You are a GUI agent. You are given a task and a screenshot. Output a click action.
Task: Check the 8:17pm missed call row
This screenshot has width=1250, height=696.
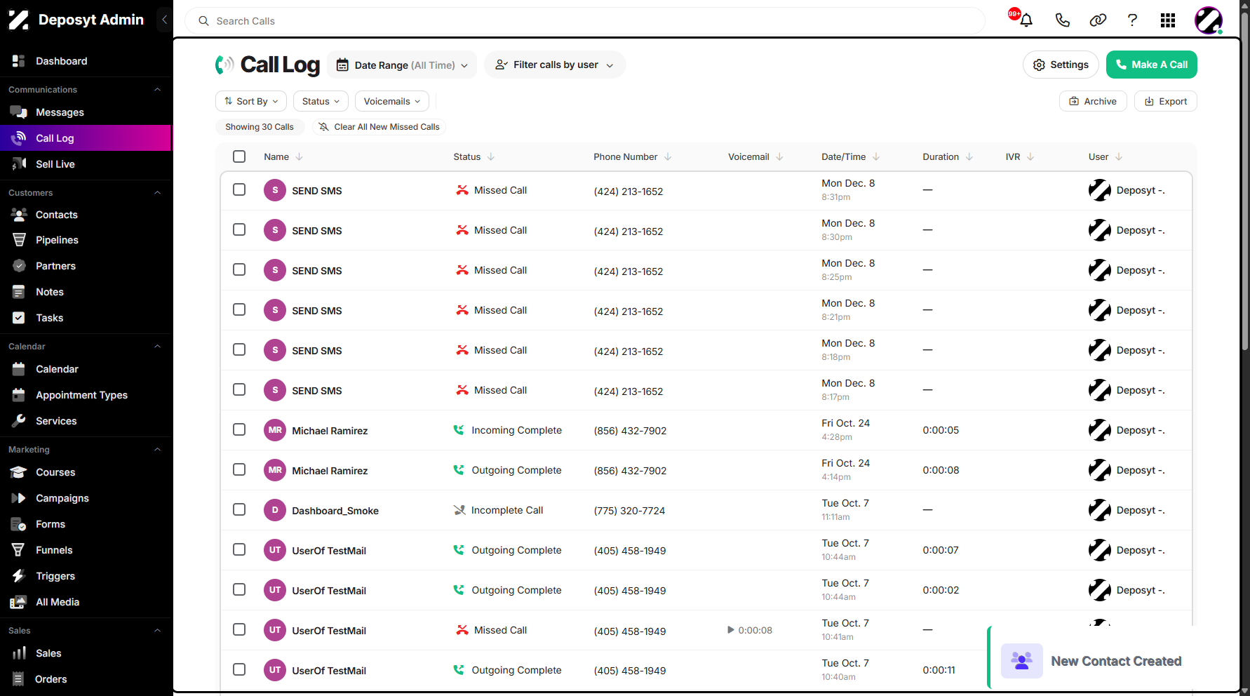click(239, 389)
